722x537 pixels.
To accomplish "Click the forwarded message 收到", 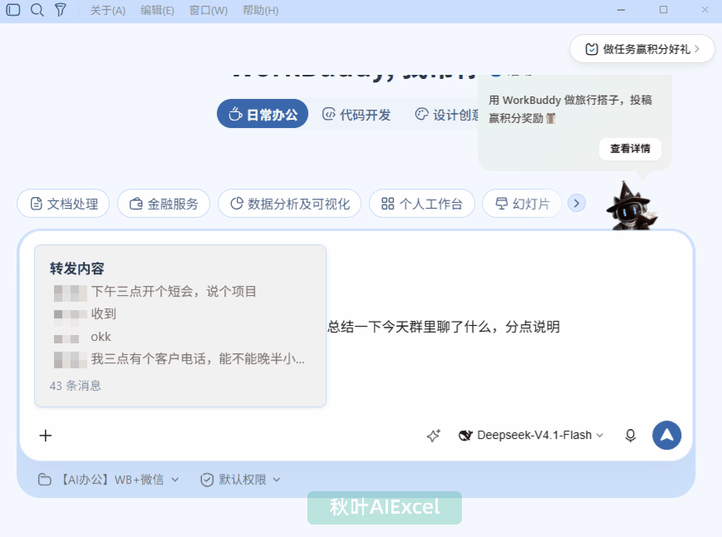I will pos(103,313).
